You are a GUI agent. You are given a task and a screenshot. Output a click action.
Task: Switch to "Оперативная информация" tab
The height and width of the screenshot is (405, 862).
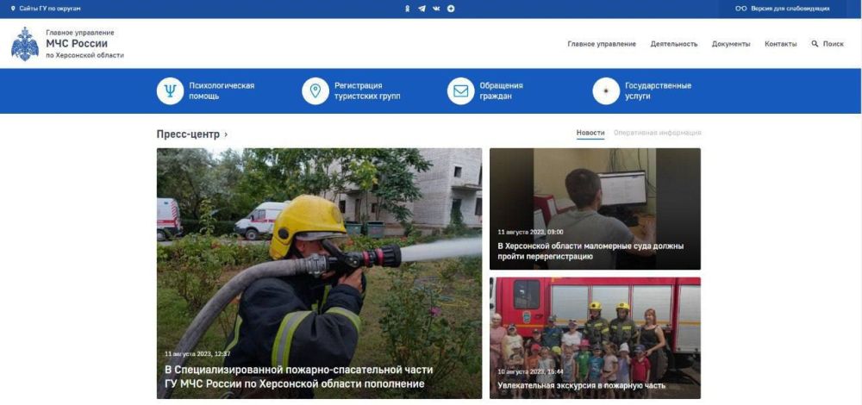pos(657,133)
